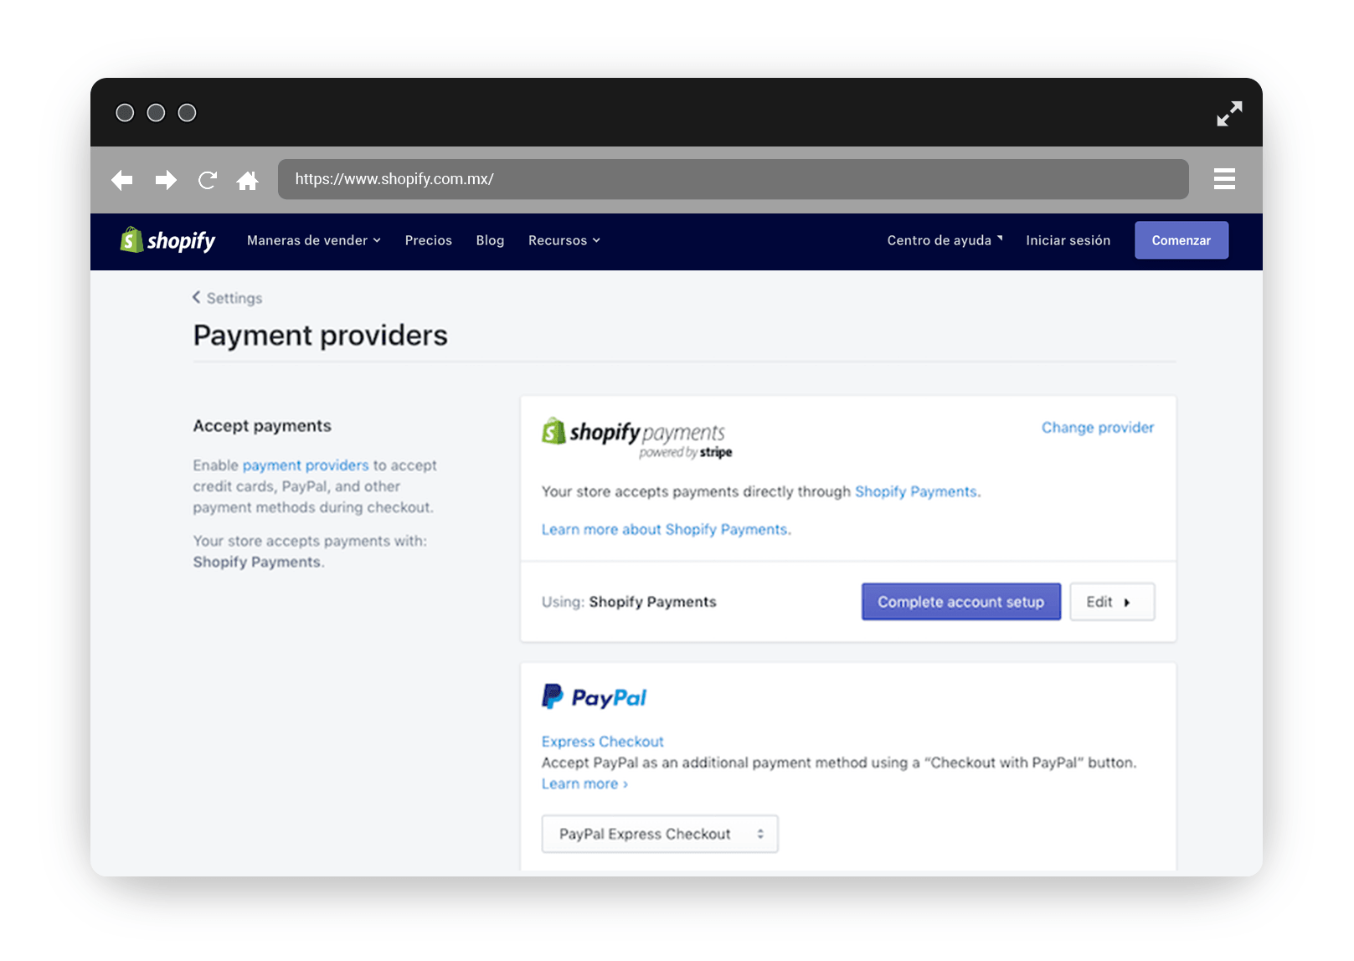The width and height of the screenshot is (1354, 961).
Task: Open the Precios page
Action: 429,240
